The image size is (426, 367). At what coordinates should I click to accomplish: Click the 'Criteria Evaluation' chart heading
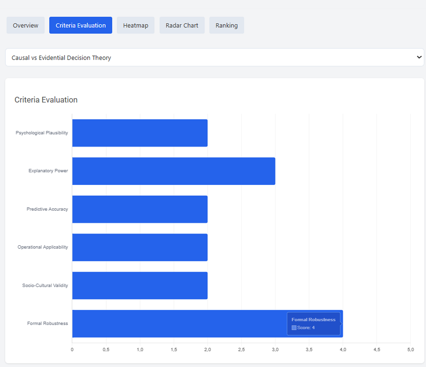46,100
